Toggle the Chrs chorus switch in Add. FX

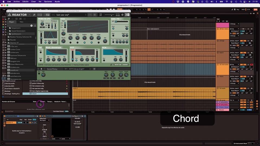pyautogui.click(x=113, y=28)
